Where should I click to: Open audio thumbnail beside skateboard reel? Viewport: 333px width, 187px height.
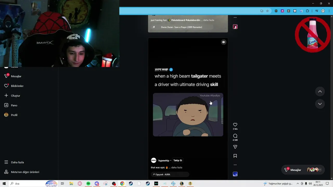coord(235,27)
